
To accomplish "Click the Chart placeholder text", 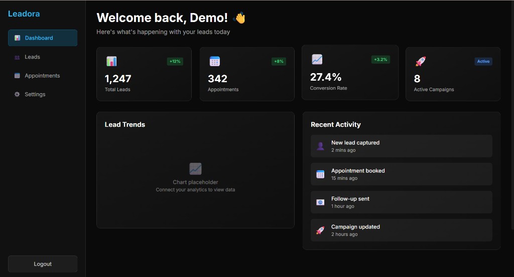I will point(195,182).
